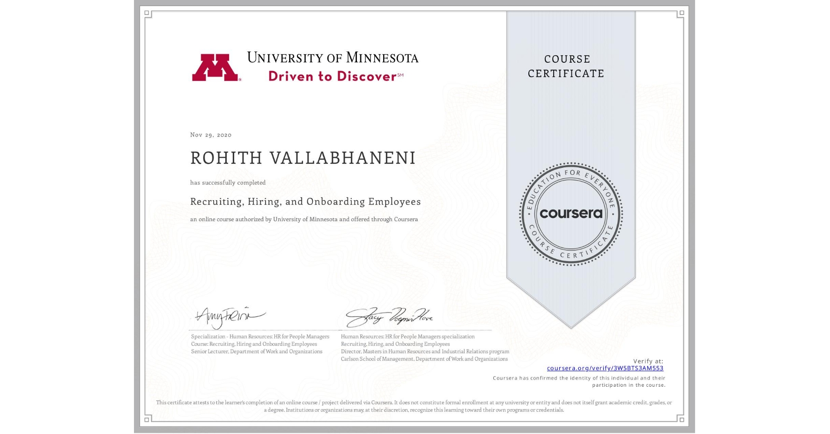Click the Carlson School of Management text
The height and width of the screenshot is (434, 830).
[424, 358]
